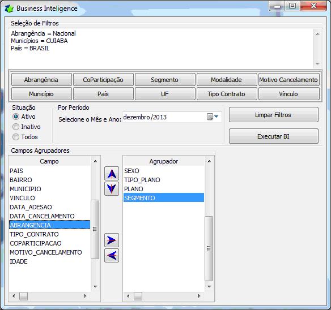Select the Ativo radio button

(x=16, y=117)
